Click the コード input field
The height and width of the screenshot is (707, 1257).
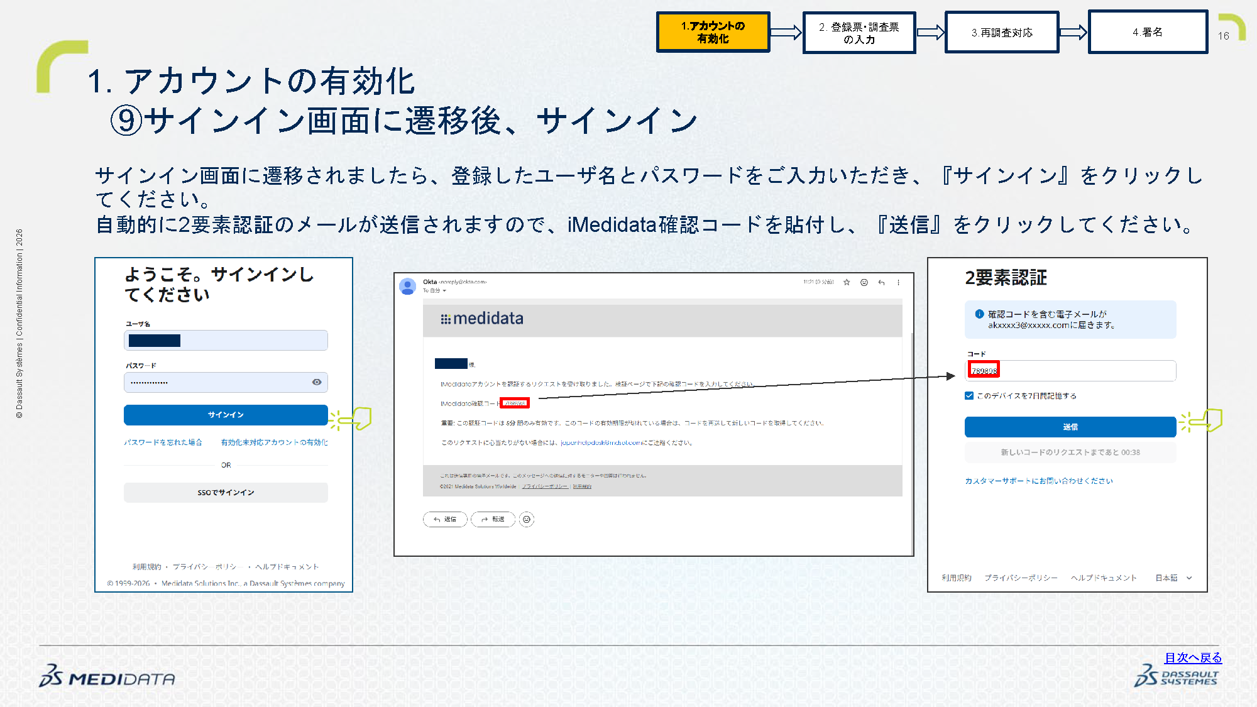tap(1070, 371)
